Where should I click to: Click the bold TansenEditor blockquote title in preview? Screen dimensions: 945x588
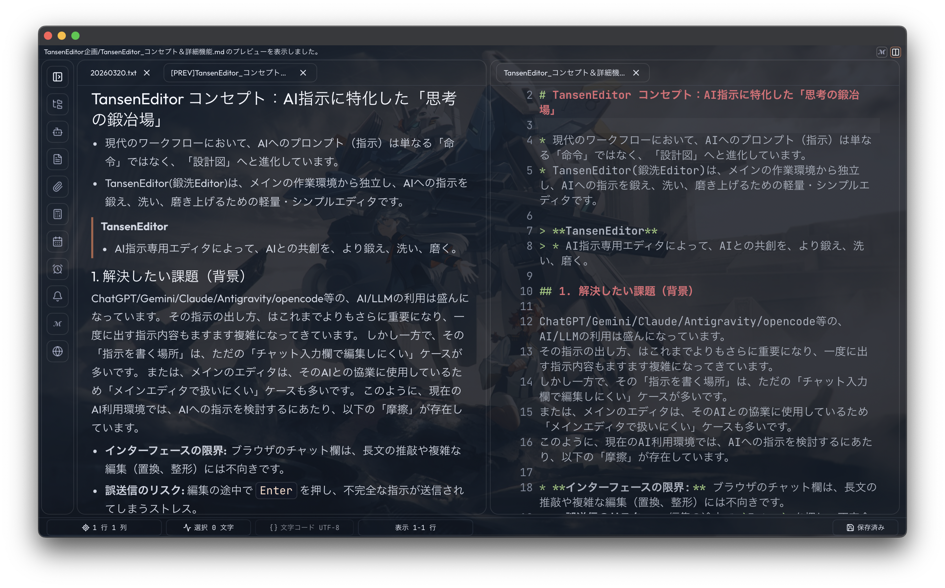point(134,227)
